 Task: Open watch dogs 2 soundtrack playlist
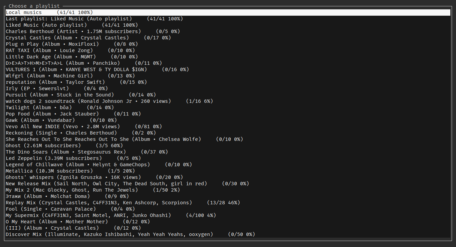[228, 101]
